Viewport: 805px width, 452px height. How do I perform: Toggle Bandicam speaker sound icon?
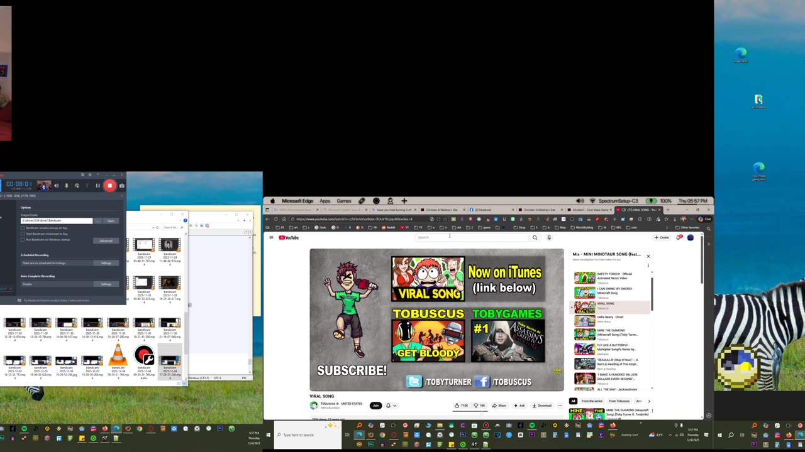click(56, 186)
